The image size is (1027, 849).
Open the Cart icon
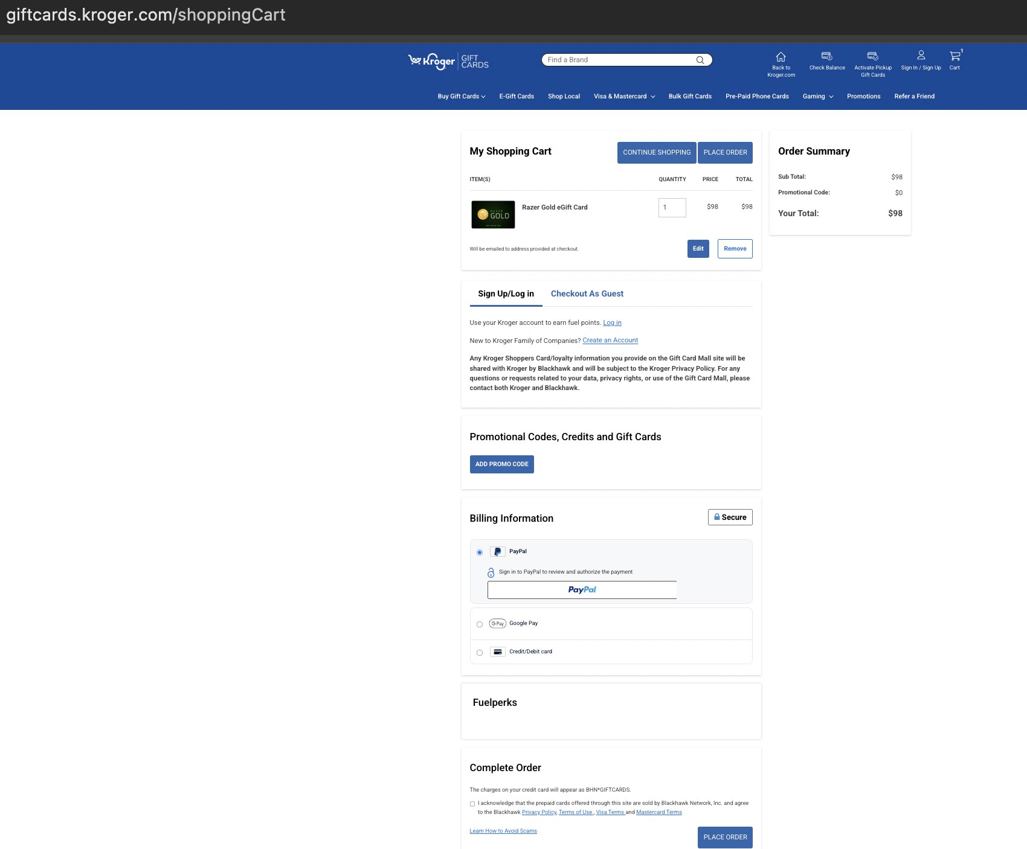pyautogui.click(x=955, y=56)
